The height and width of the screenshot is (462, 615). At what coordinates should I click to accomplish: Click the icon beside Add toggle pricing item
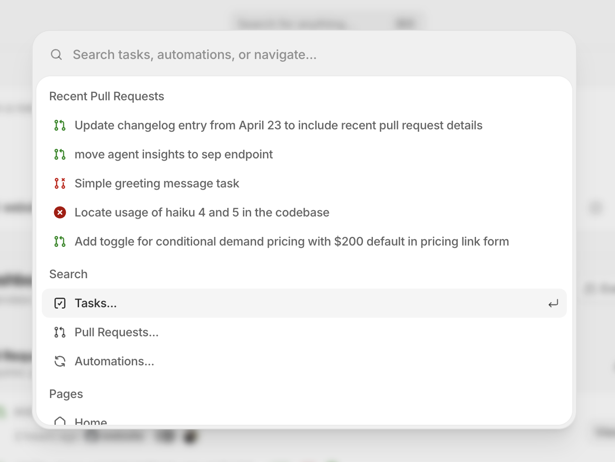click(60, 241)
